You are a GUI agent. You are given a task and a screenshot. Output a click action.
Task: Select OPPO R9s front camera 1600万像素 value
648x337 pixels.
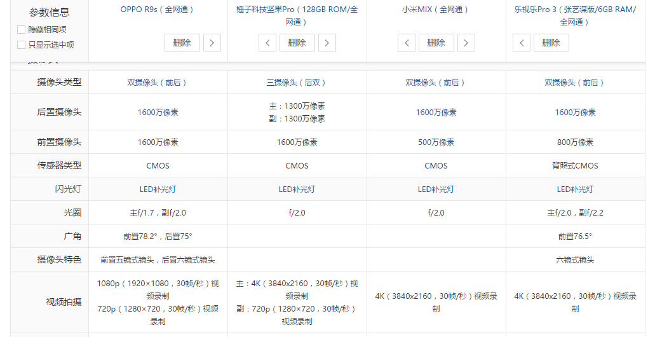click(158, 142)
